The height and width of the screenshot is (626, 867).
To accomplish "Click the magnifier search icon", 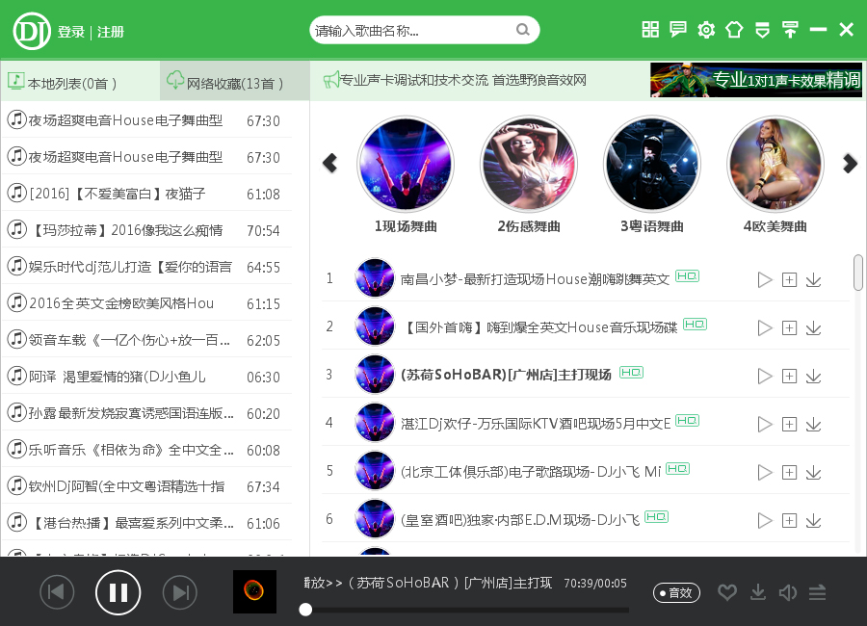I will tap(522, 30).
